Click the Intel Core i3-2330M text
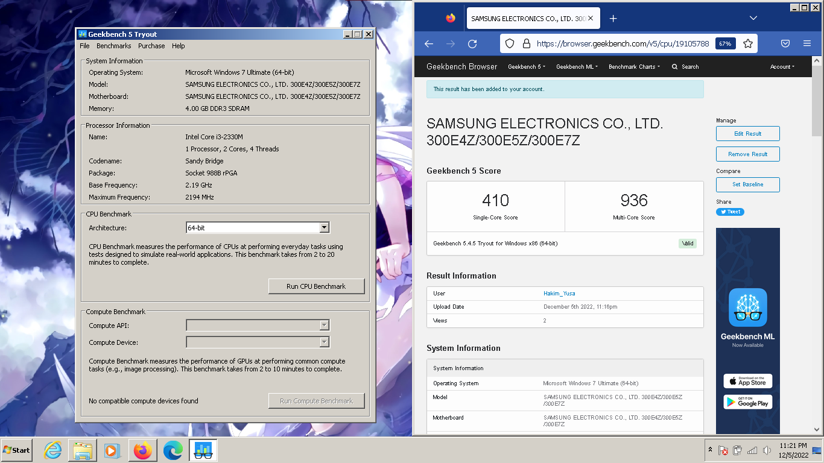824x463 pixels. click(214, 137)
